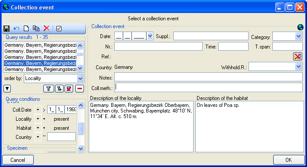307x167 pixels.
Task: Close the Collection event window
Action: click(x=300, y=7)
